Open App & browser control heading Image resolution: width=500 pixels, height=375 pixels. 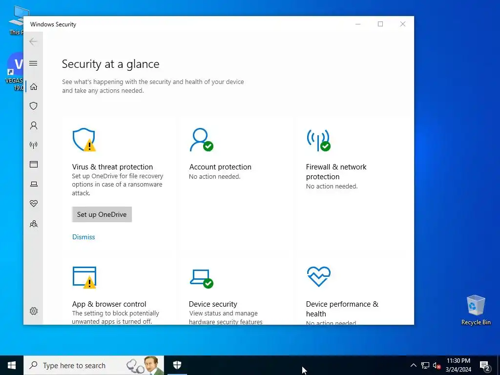point(109,304)
